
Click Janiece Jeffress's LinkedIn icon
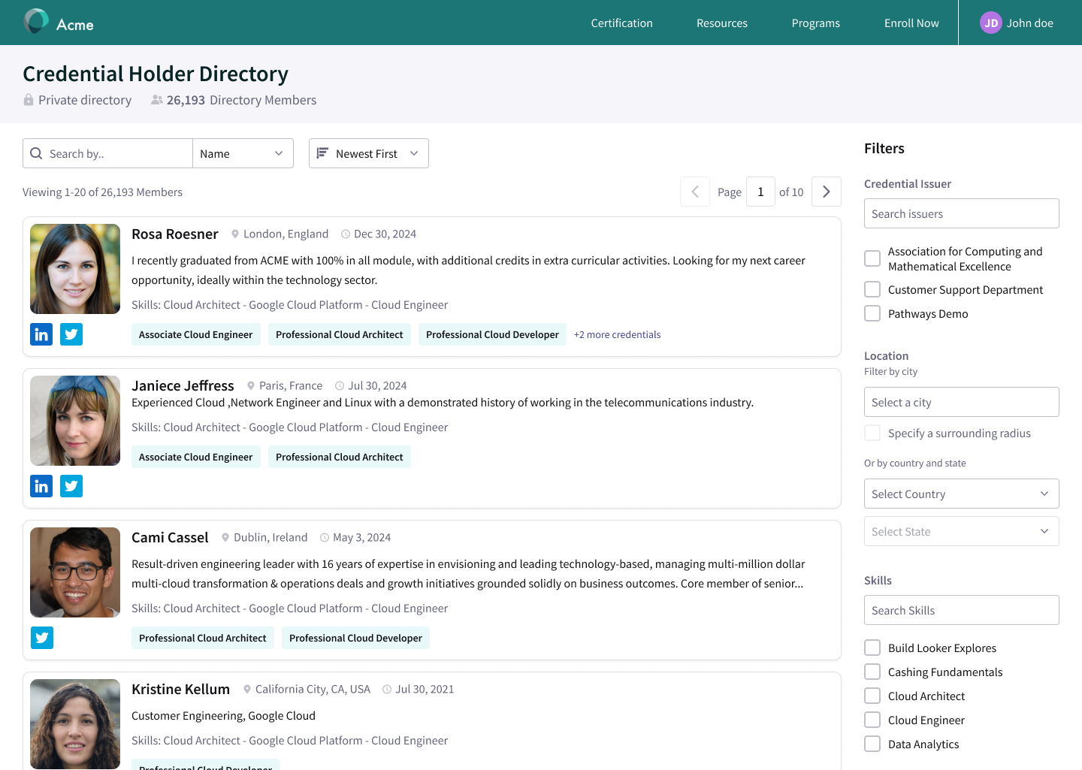(x=41, y=486)
